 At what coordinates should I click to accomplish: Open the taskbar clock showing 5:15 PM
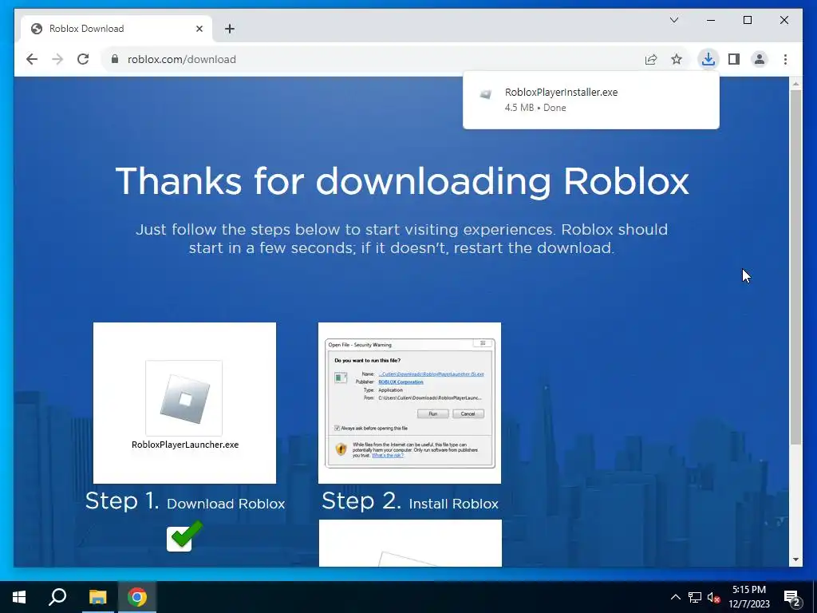click(748, 597)
